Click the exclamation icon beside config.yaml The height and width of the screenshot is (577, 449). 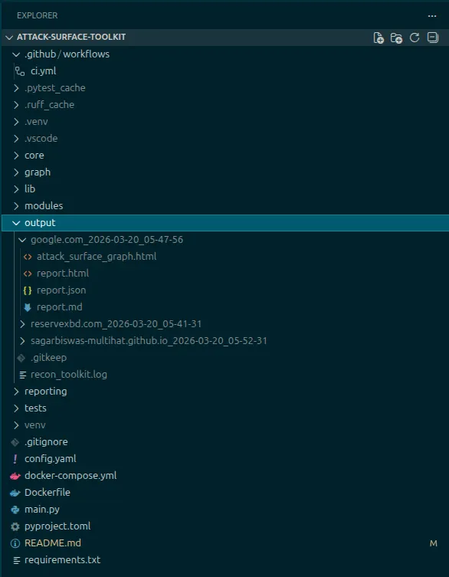15,459
